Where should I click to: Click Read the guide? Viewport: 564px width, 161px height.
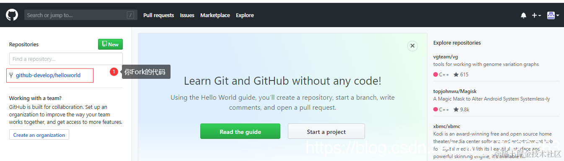[240, 131]
